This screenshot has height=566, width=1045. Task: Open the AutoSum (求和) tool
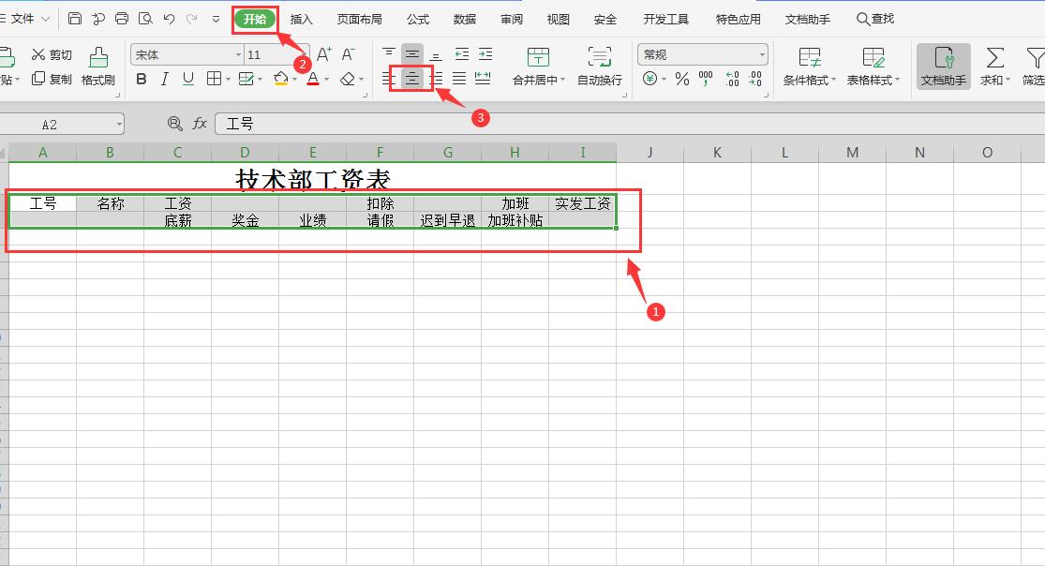996,67
